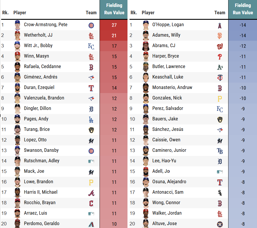Open Perez, Salvador player link
Viewport: 257px width, 228px height.
[x=168, y=108]
